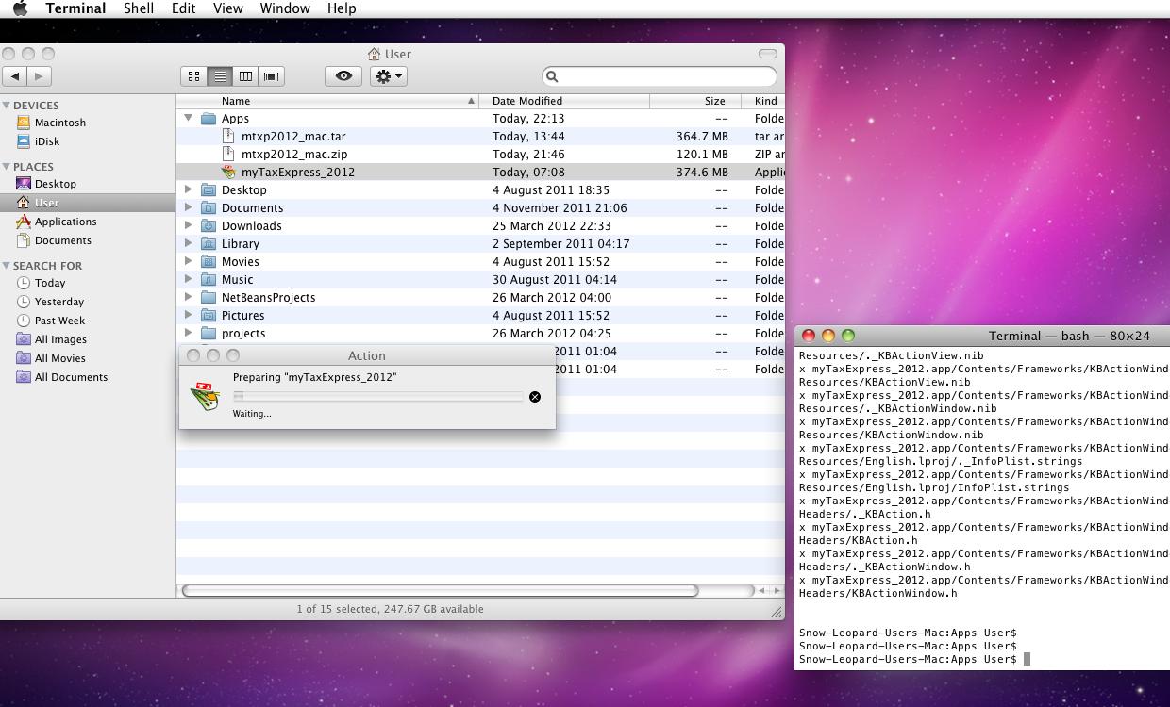
Task: Sort by the Kind column header
Action: [x=763, y=101]
